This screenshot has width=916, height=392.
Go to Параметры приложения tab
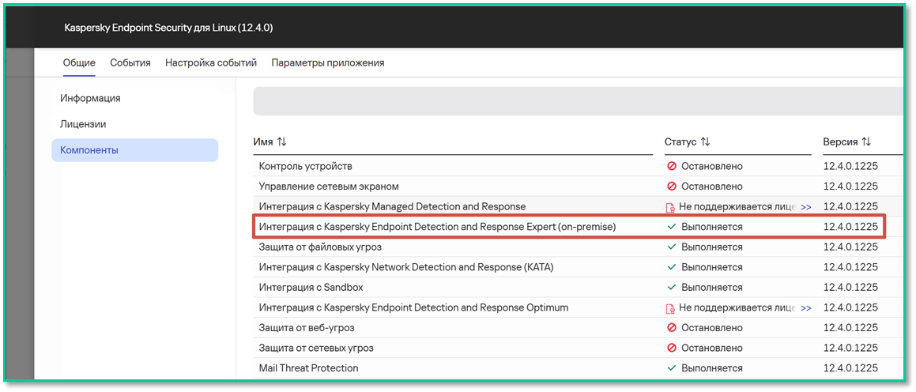pyautogui.click(x=328, y=63)
